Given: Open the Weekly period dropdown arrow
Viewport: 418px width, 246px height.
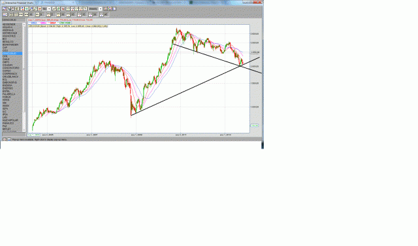Looking at the screenshot, I should [x=101, y=9].
